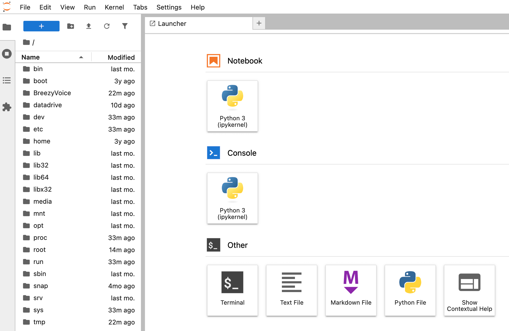Select the snap folder
Viewport: 509px width, 331px height.
(x=78, y=286)
